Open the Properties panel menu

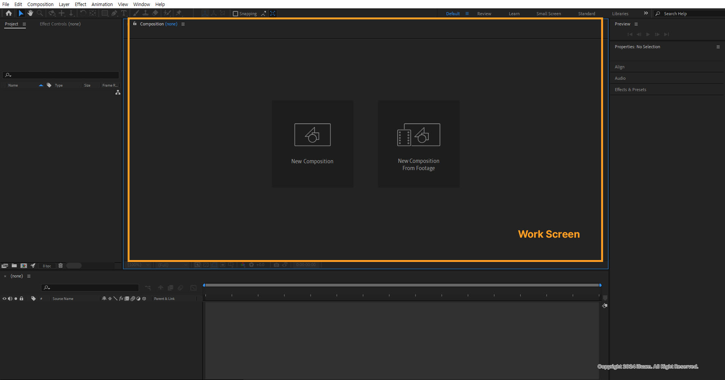point(718,47)
